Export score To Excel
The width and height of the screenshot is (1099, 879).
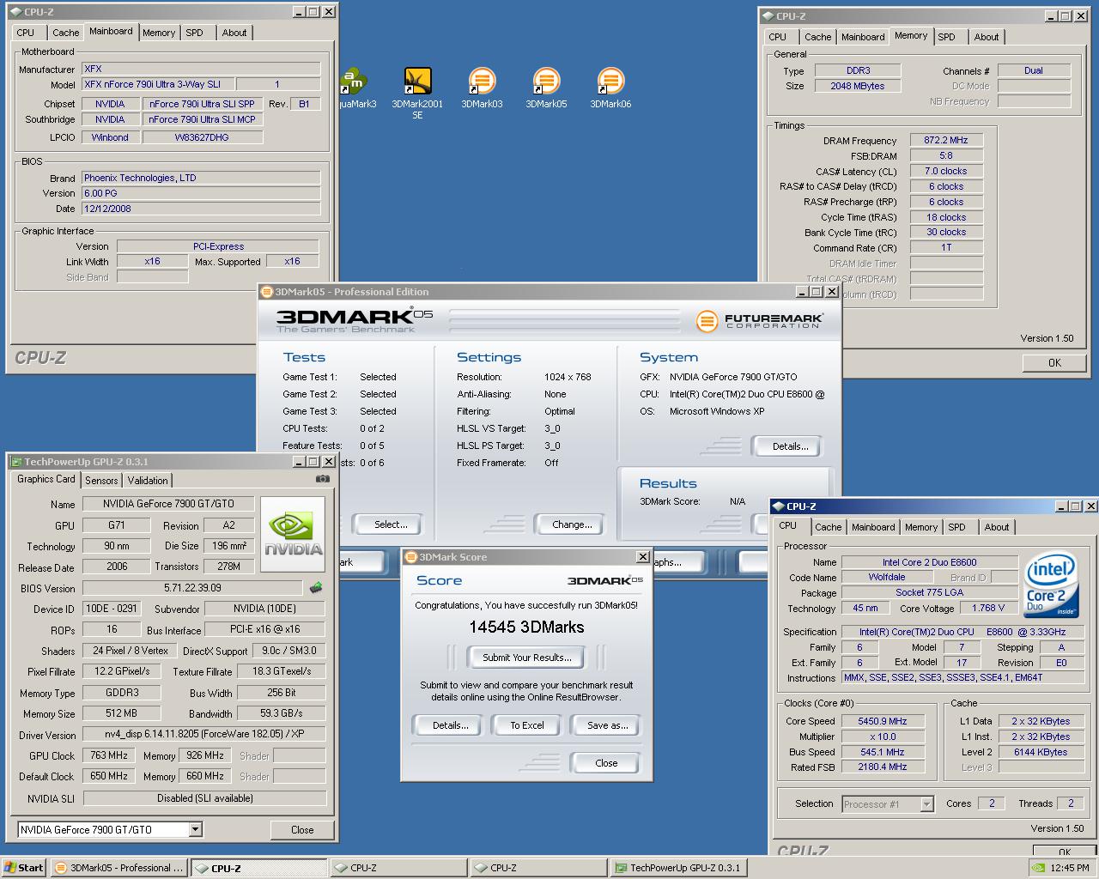[x=527, y=725]
